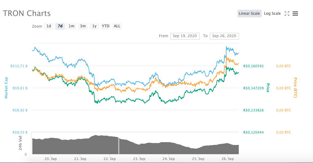The height and width of the screenshot is (163, 313).
Task: Set zoom to YTD
Action: click(106, 26)
